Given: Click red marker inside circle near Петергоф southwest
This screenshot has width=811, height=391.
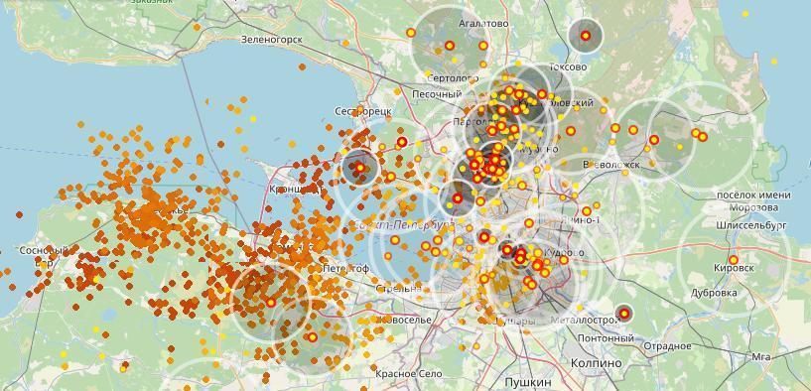Looking at the screenshot, I should coord(271,303).
